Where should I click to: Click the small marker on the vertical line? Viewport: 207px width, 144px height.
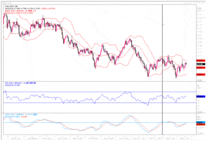pyautogui.click(x=164, y=24)
